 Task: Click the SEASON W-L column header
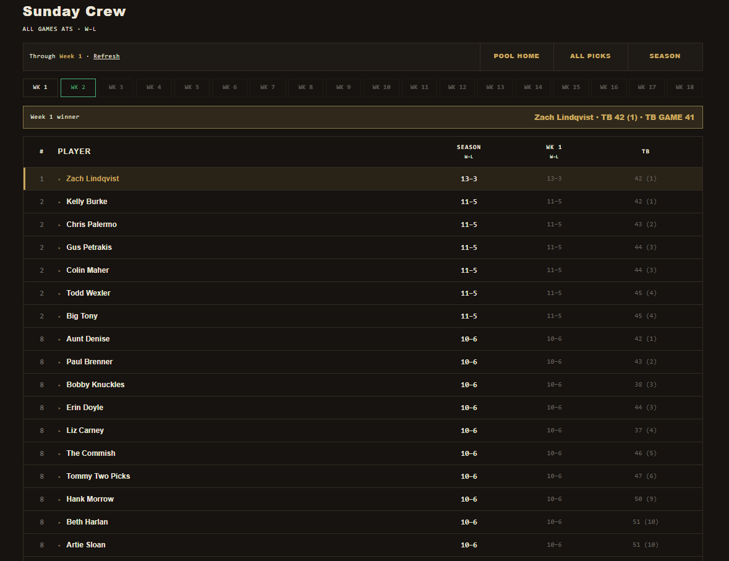click(469, 152)
